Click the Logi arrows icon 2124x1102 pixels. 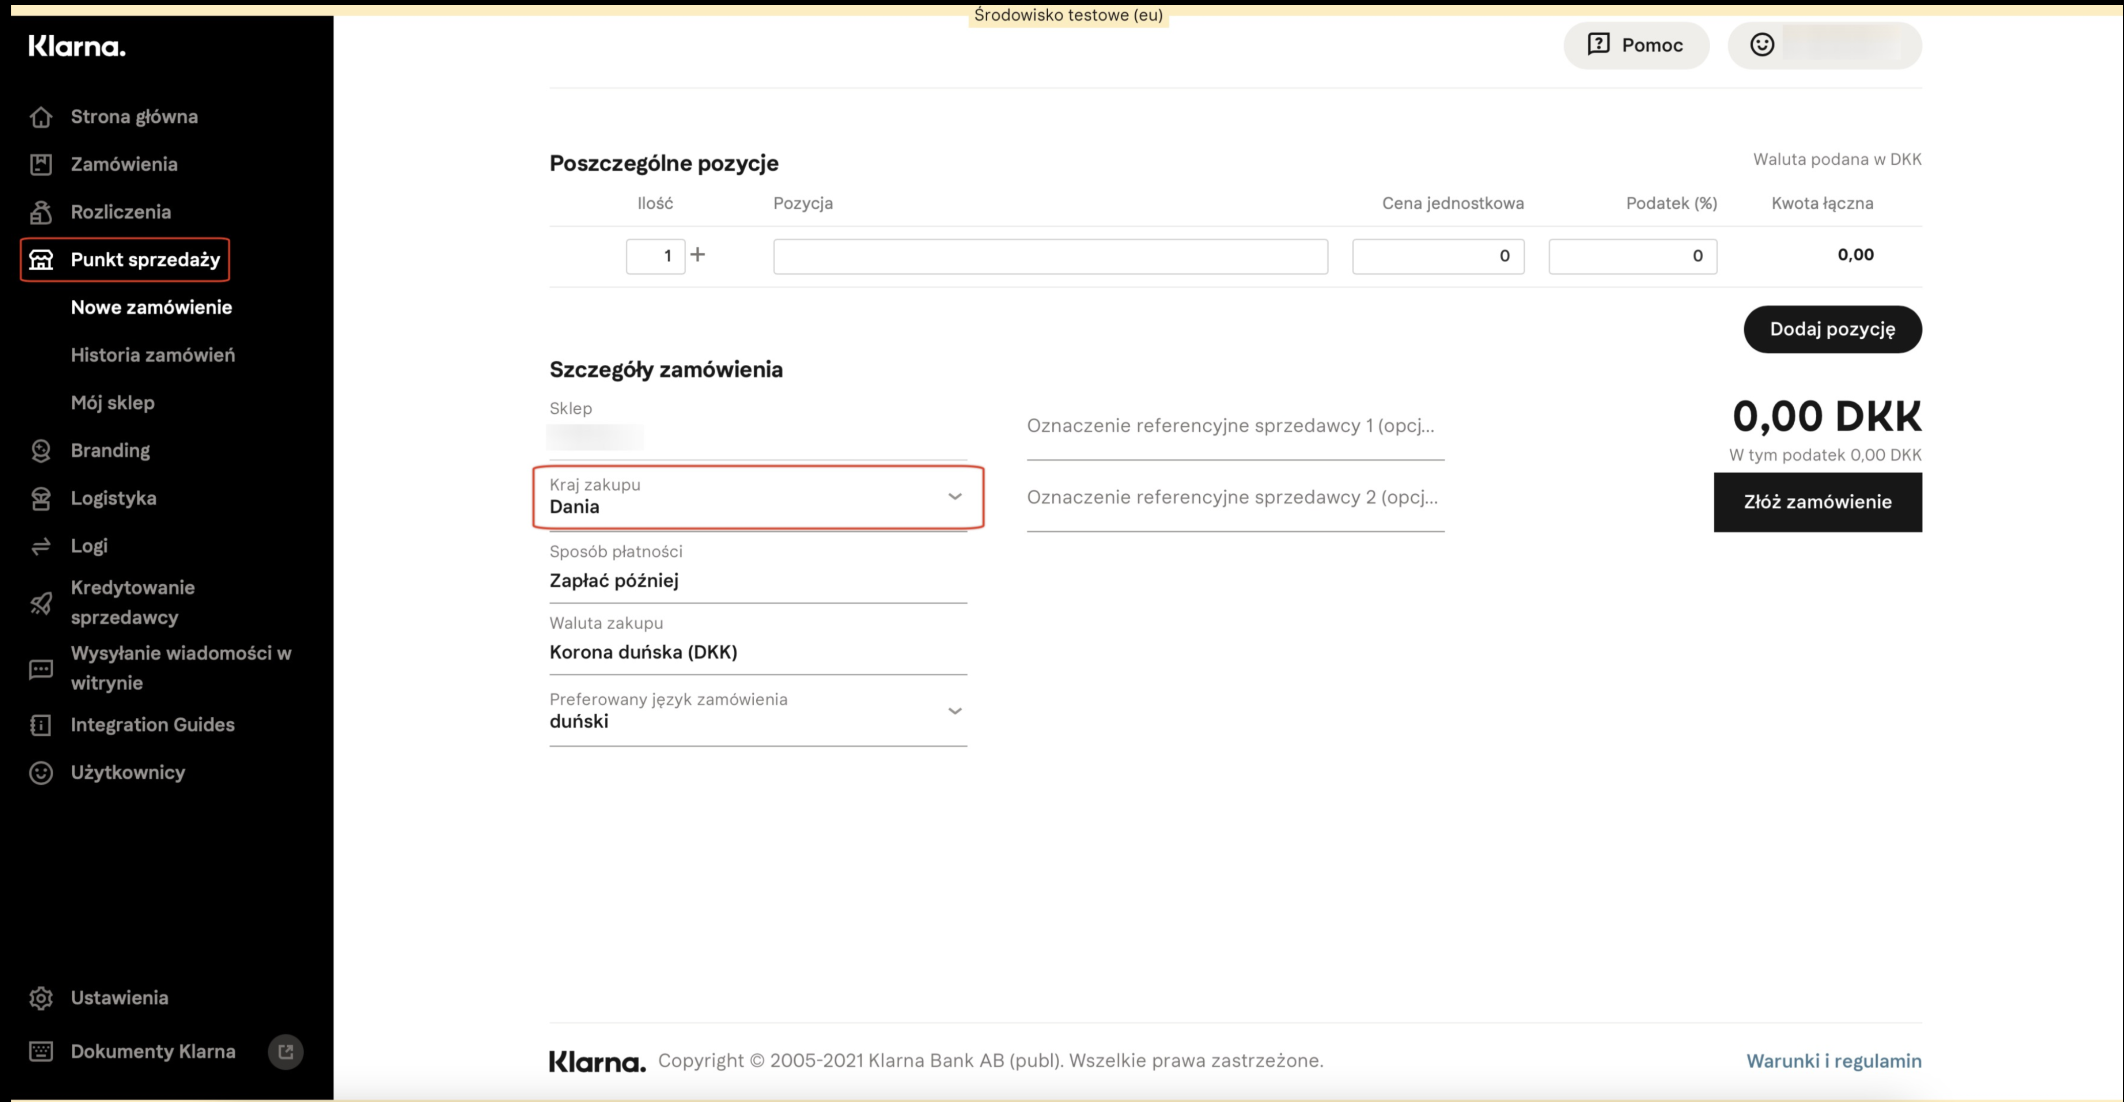pyautogui.click(x=40, y=546)
